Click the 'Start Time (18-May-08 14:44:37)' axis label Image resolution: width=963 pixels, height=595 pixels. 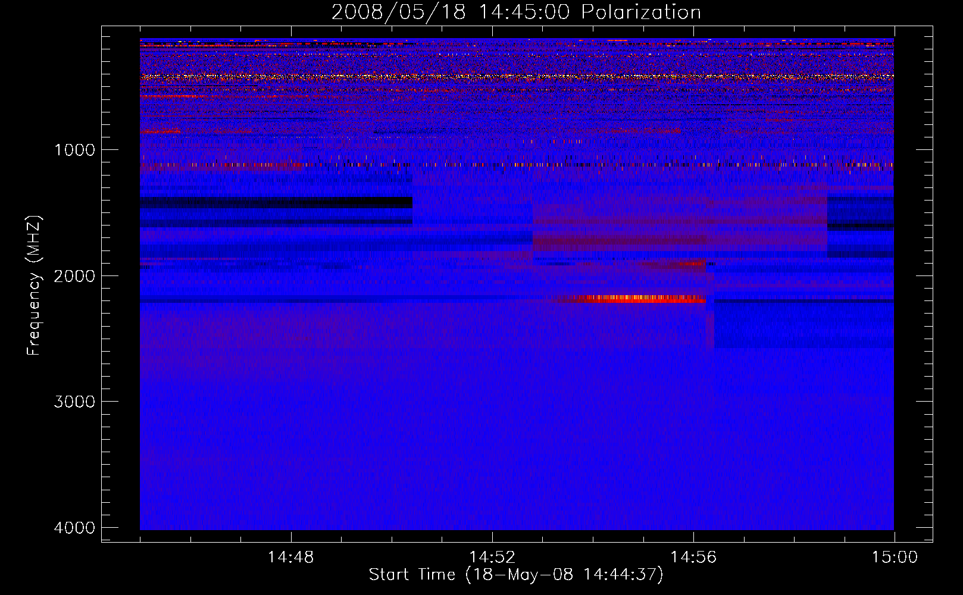coord(516,575)
